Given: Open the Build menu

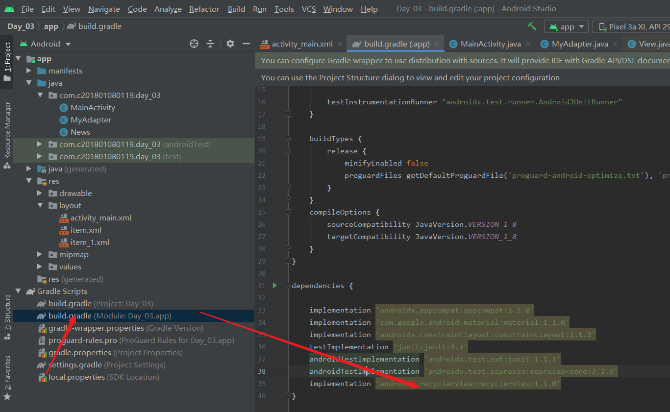Looking at the screenshot, I should click(237, 9).
